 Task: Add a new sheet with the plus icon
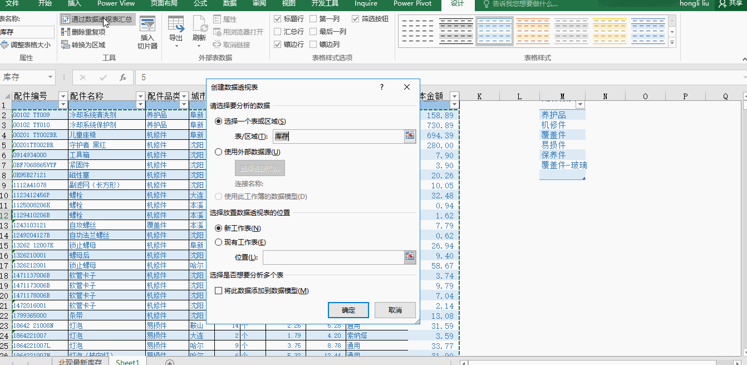pos(170,362)
